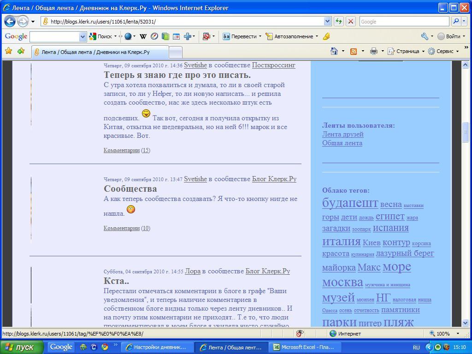Open the Перевести dropdown arrow

pyautogui.click(x=260, y=36)
